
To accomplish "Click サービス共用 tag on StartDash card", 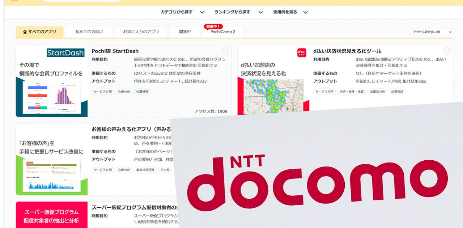I will pyautogui.click(x=103, y=92).
